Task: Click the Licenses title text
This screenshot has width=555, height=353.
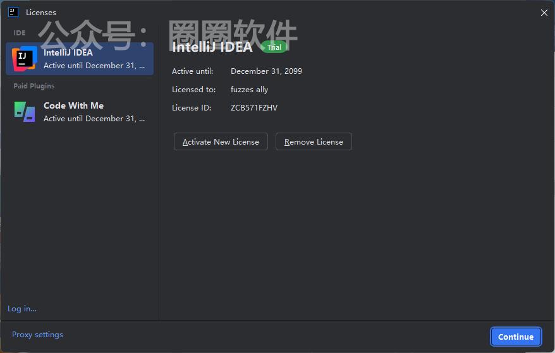Action: [41, 13]
